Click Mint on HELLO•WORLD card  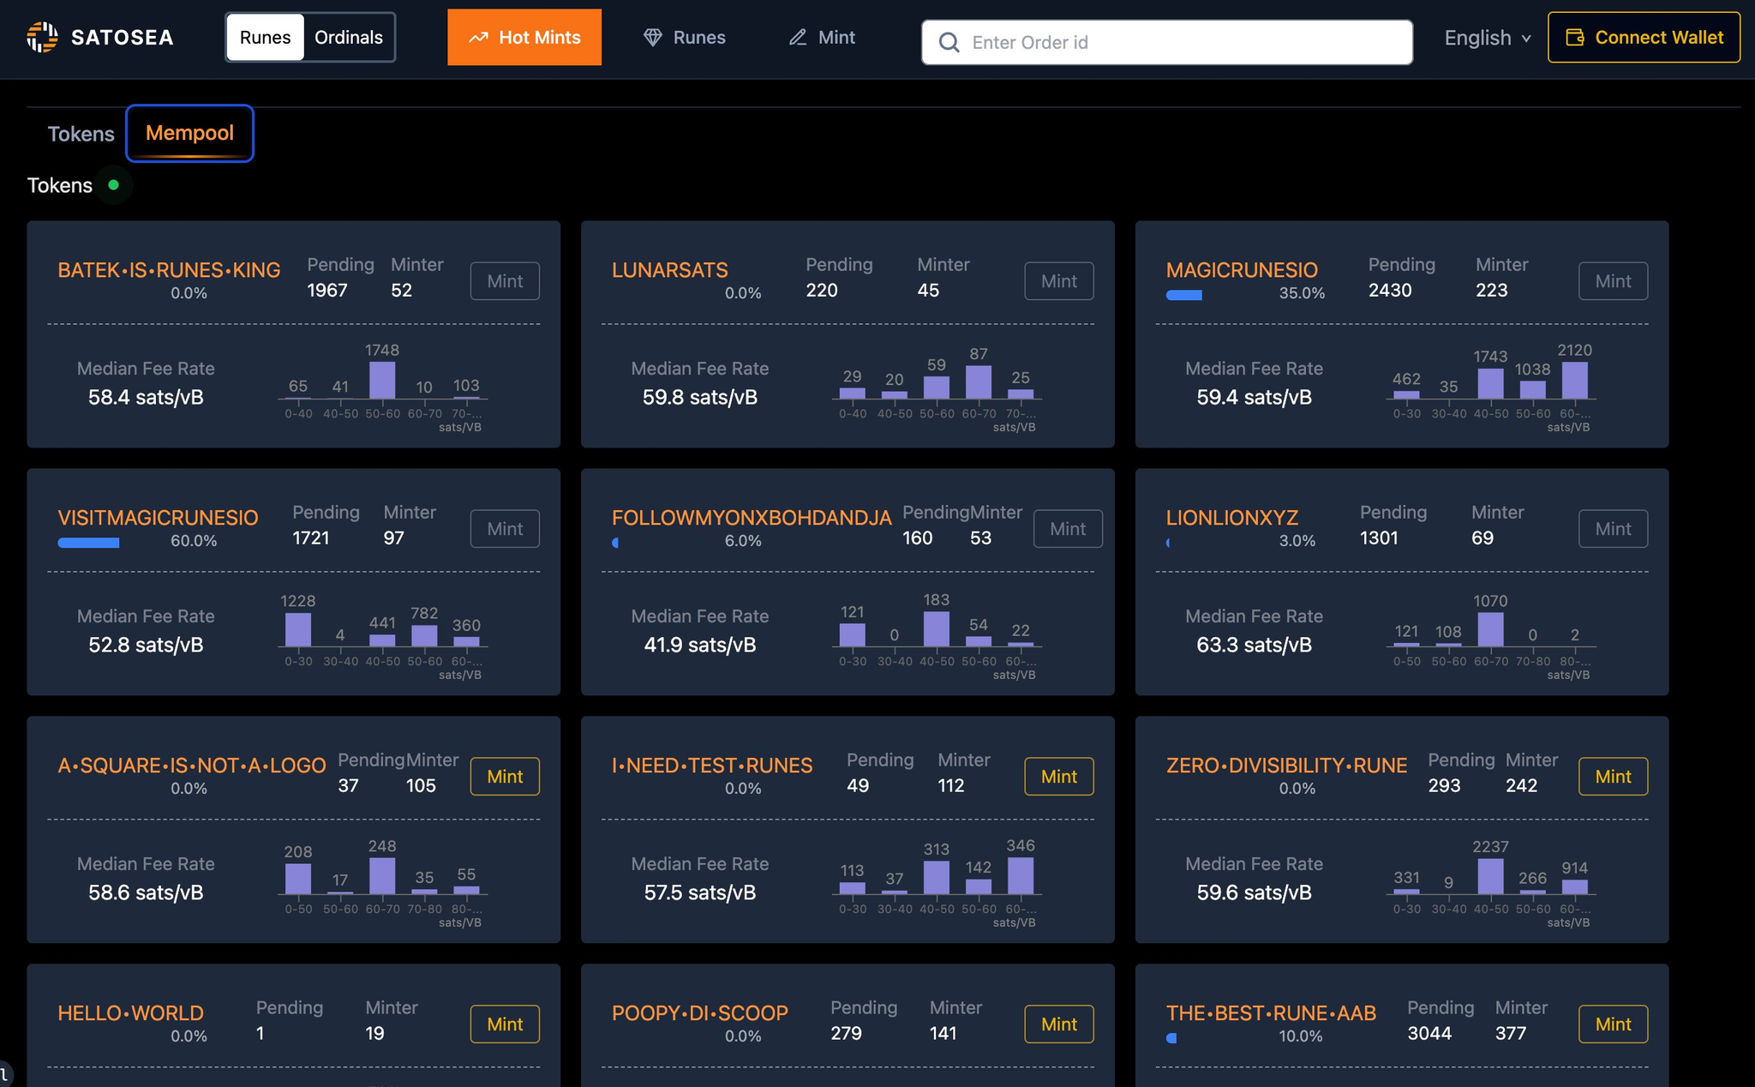504,1024
